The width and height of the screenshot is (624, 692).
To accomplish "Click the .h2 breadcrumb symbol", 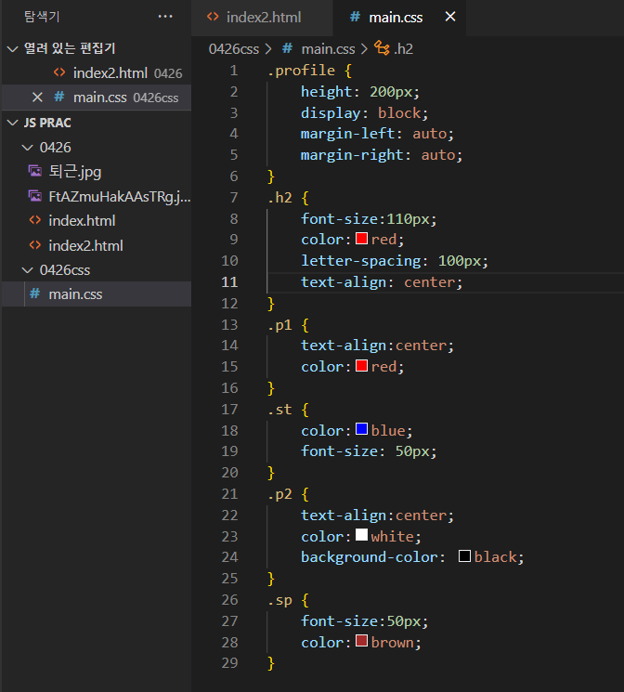I will pyautogui.click(x=403, y=49).
